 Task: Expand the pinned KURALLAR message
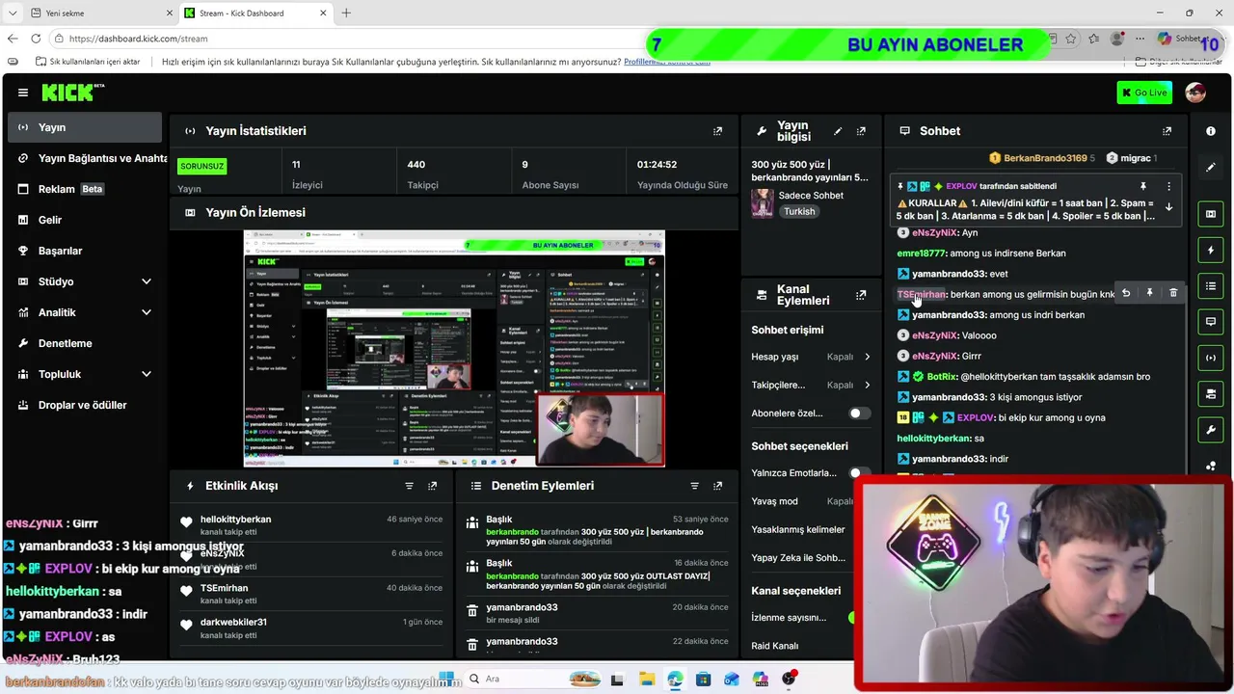click(x=1168, y=207)
